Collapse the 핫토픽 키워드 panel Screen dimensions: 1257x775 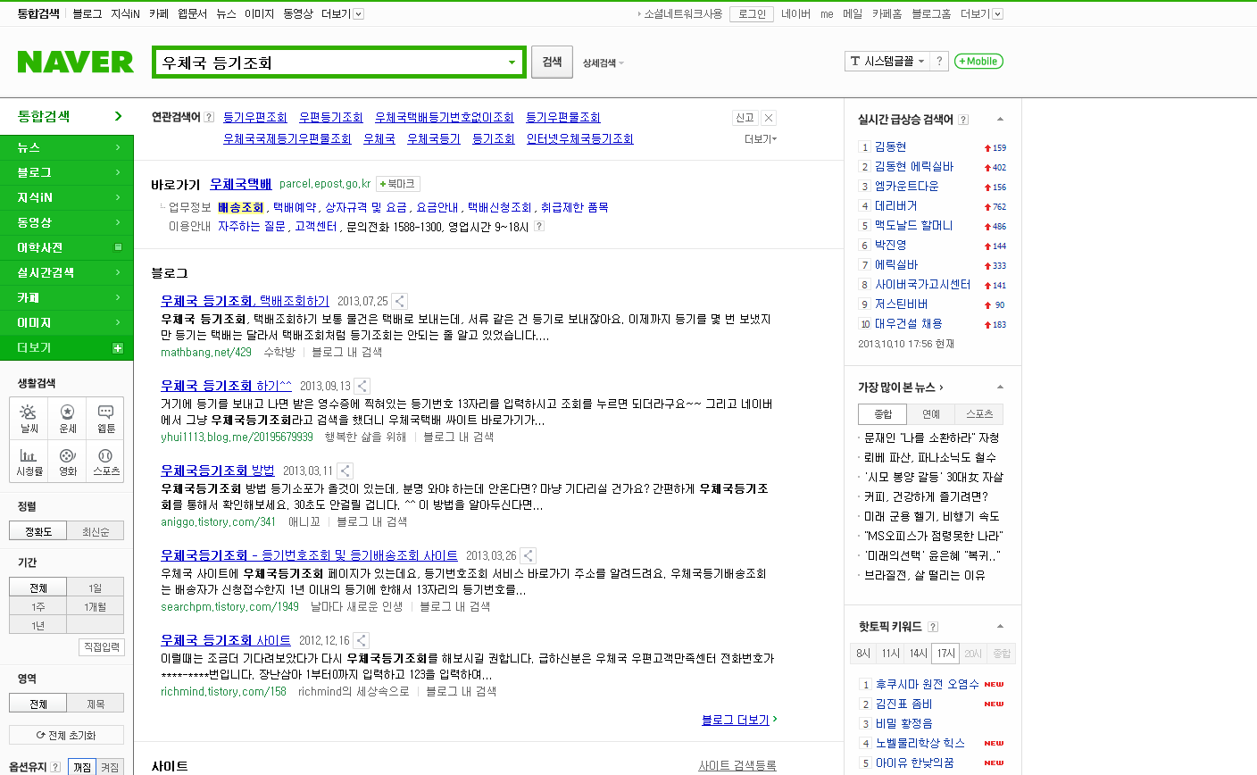pos(1000,626)
